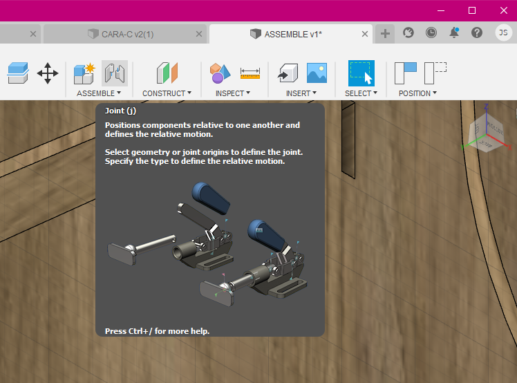Click the Insert Derive icon
The height and width of the screenshot is (383, 517).
[288, 73]
